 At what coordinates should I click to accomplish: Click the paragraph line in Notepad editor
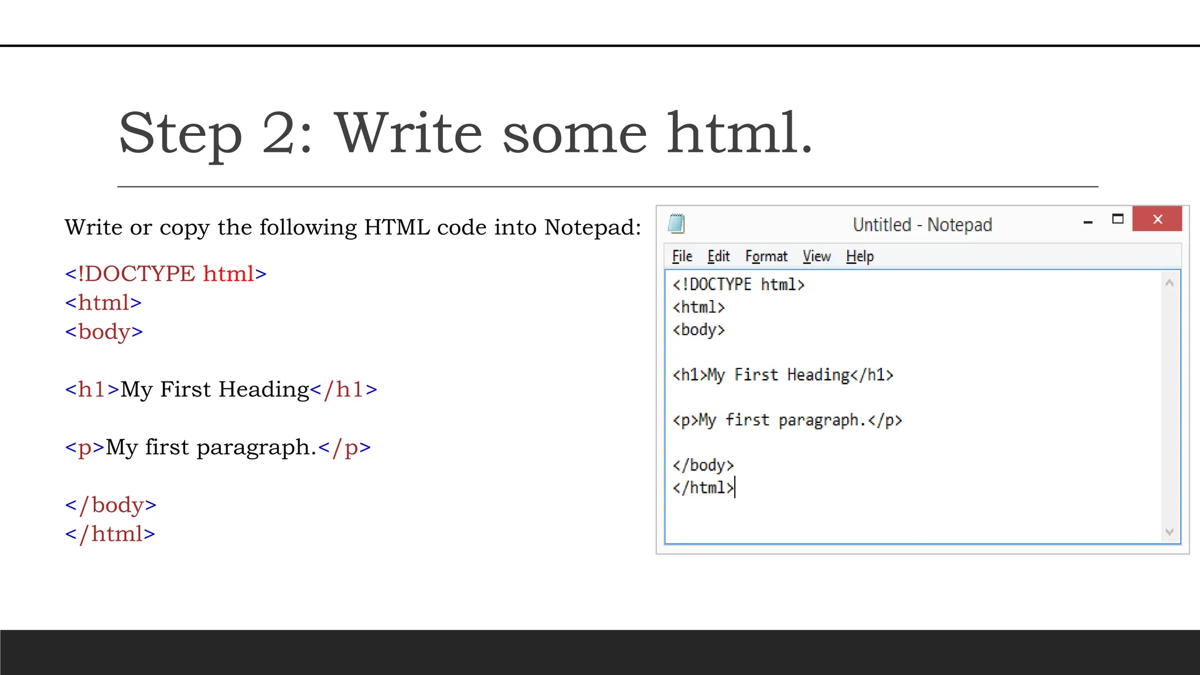(787, 420)
